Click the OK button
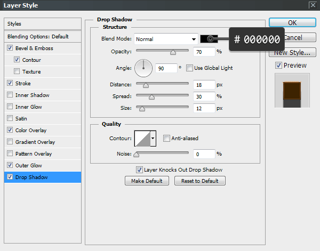 [292, 23]
